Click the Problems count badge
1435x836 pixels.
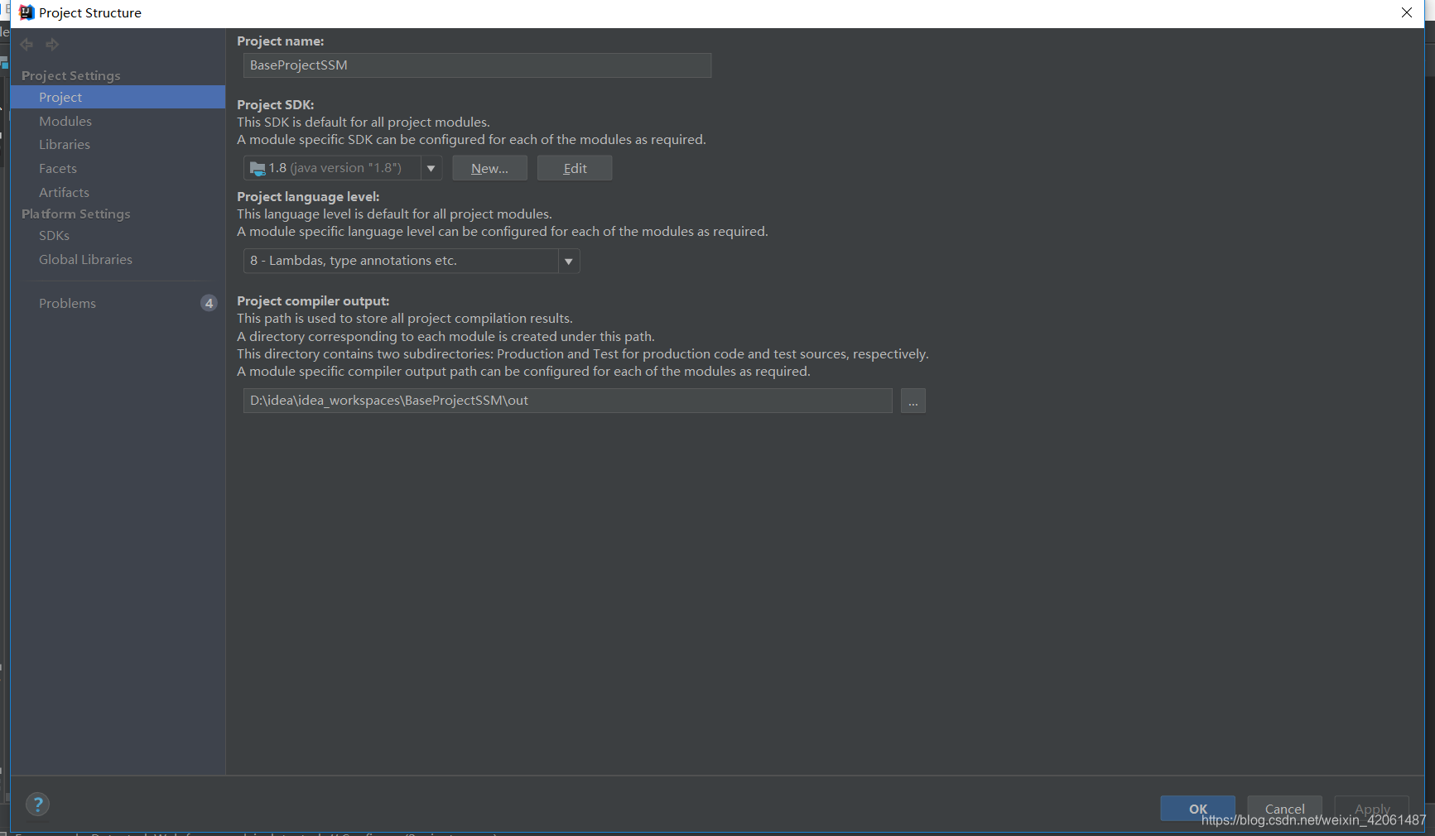coord(209,303)
